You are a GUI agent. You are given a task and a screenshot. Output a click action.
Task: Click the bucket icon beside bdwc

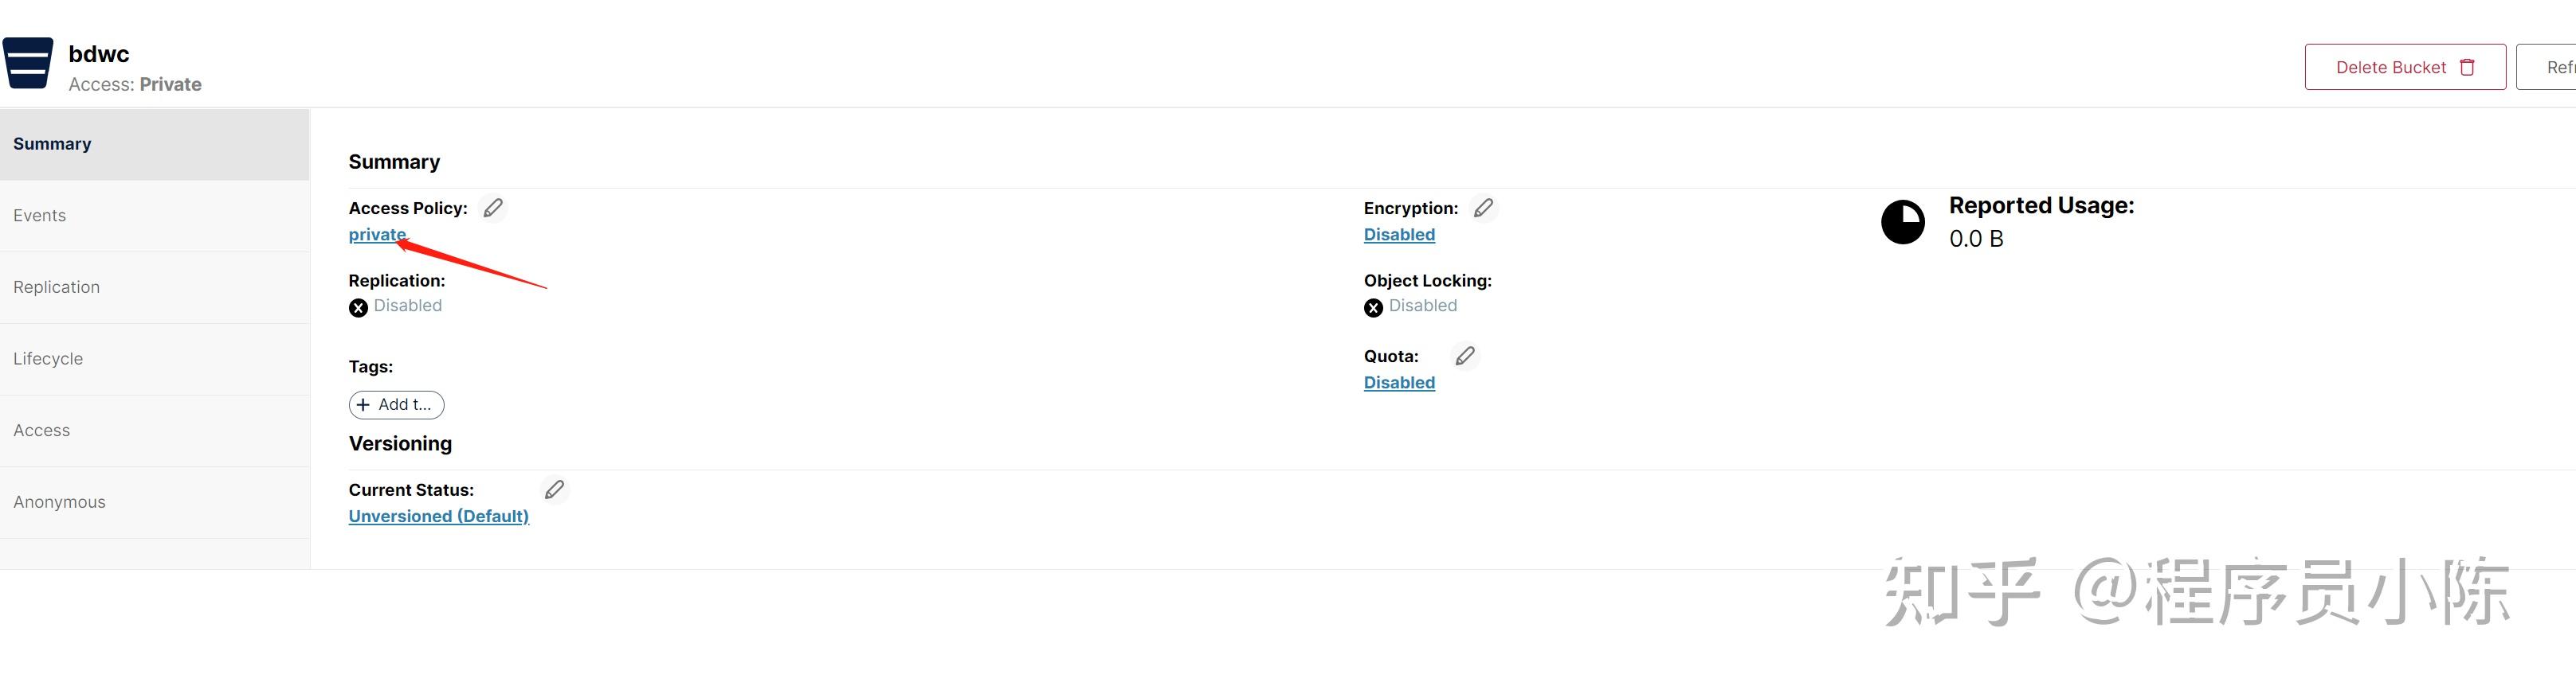point(28,63)
